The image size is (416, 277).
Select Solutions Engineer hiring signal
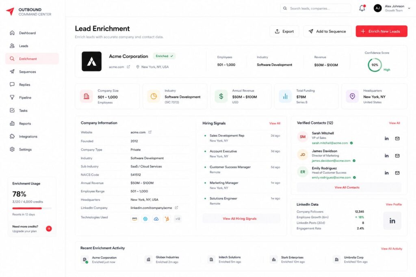[241, 201]
